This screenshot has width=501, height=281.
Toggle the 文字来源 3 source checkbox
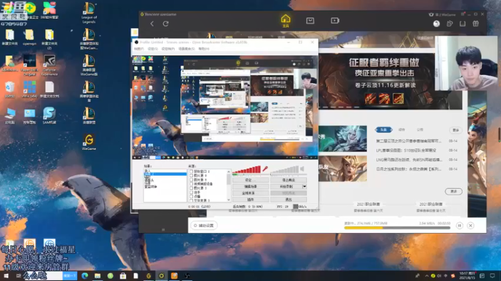point(191,200)
